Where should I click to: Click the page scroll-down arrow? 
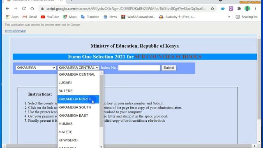259,142
